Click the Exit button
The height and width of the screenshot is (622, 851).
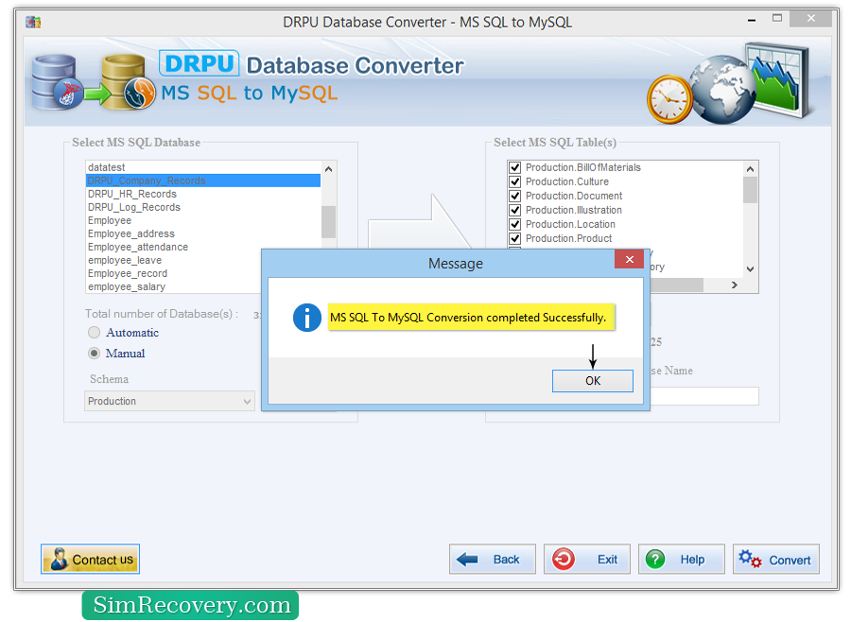pyautogui.click(x=586, y=559)
